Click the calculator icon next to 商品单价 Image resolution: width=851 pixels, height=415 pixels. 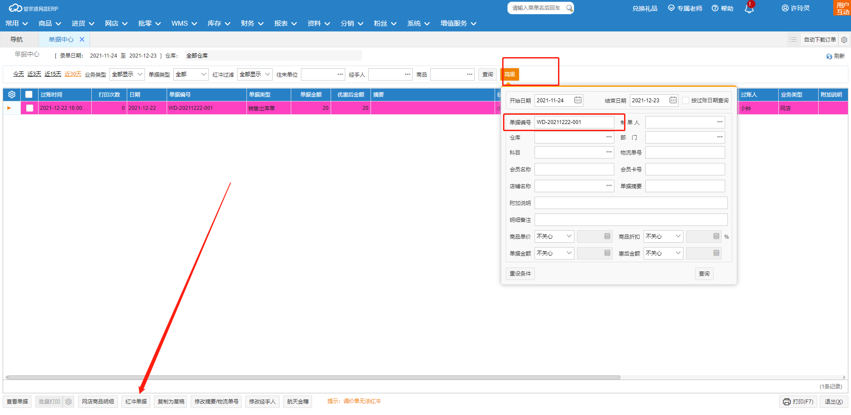coord(607,236)
